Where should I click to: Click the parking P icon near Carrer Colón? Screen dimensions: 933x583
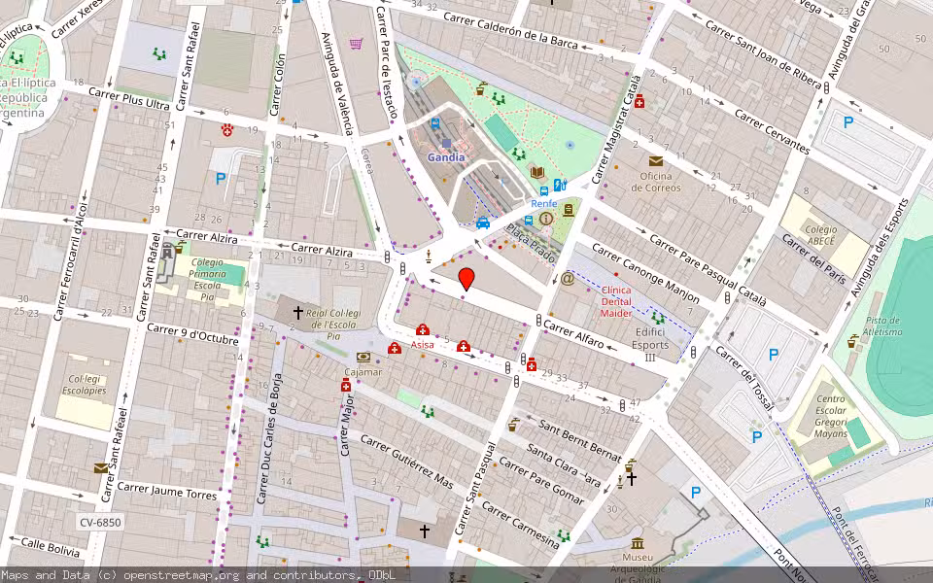221,179
